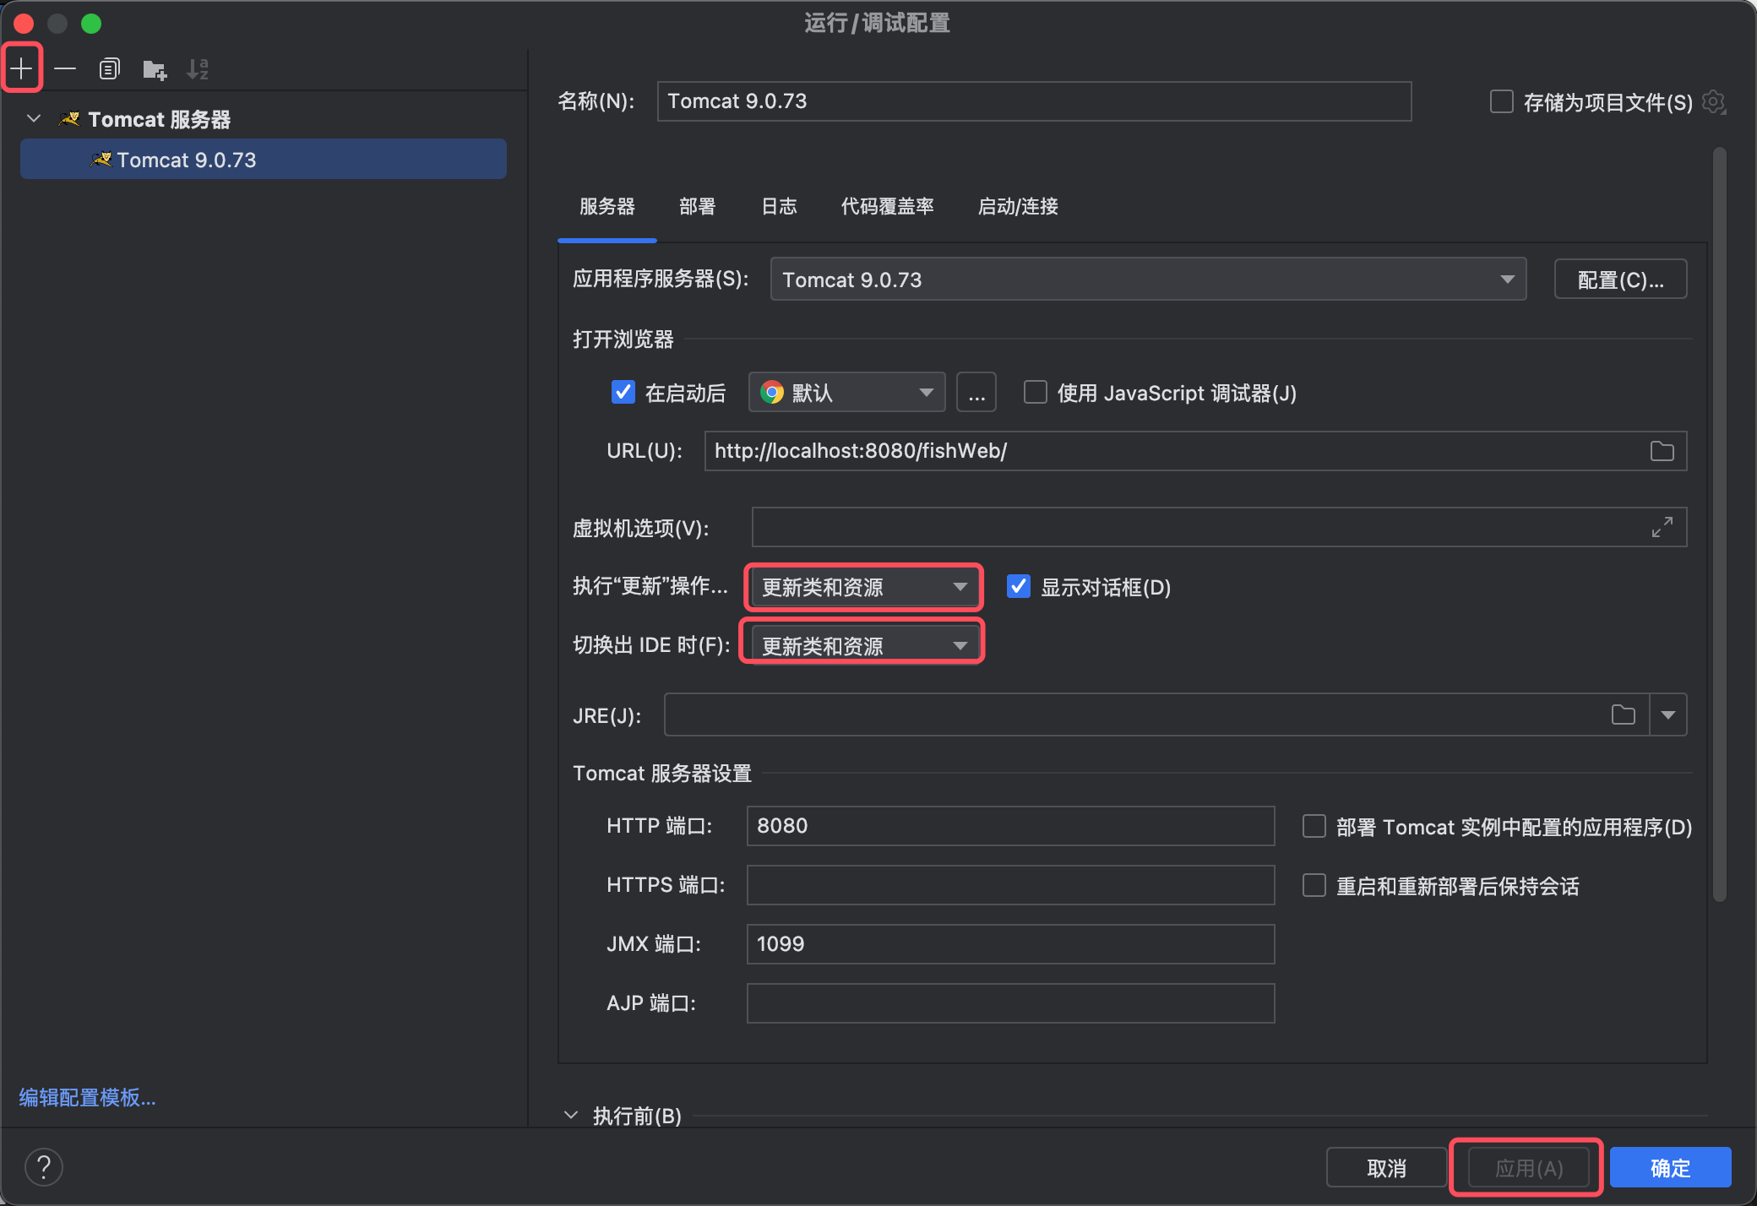Toggle the show dialog checkbox
Image resolution: width=1757 pixels, height=1206 pixels.
(x=1019, y=587)
